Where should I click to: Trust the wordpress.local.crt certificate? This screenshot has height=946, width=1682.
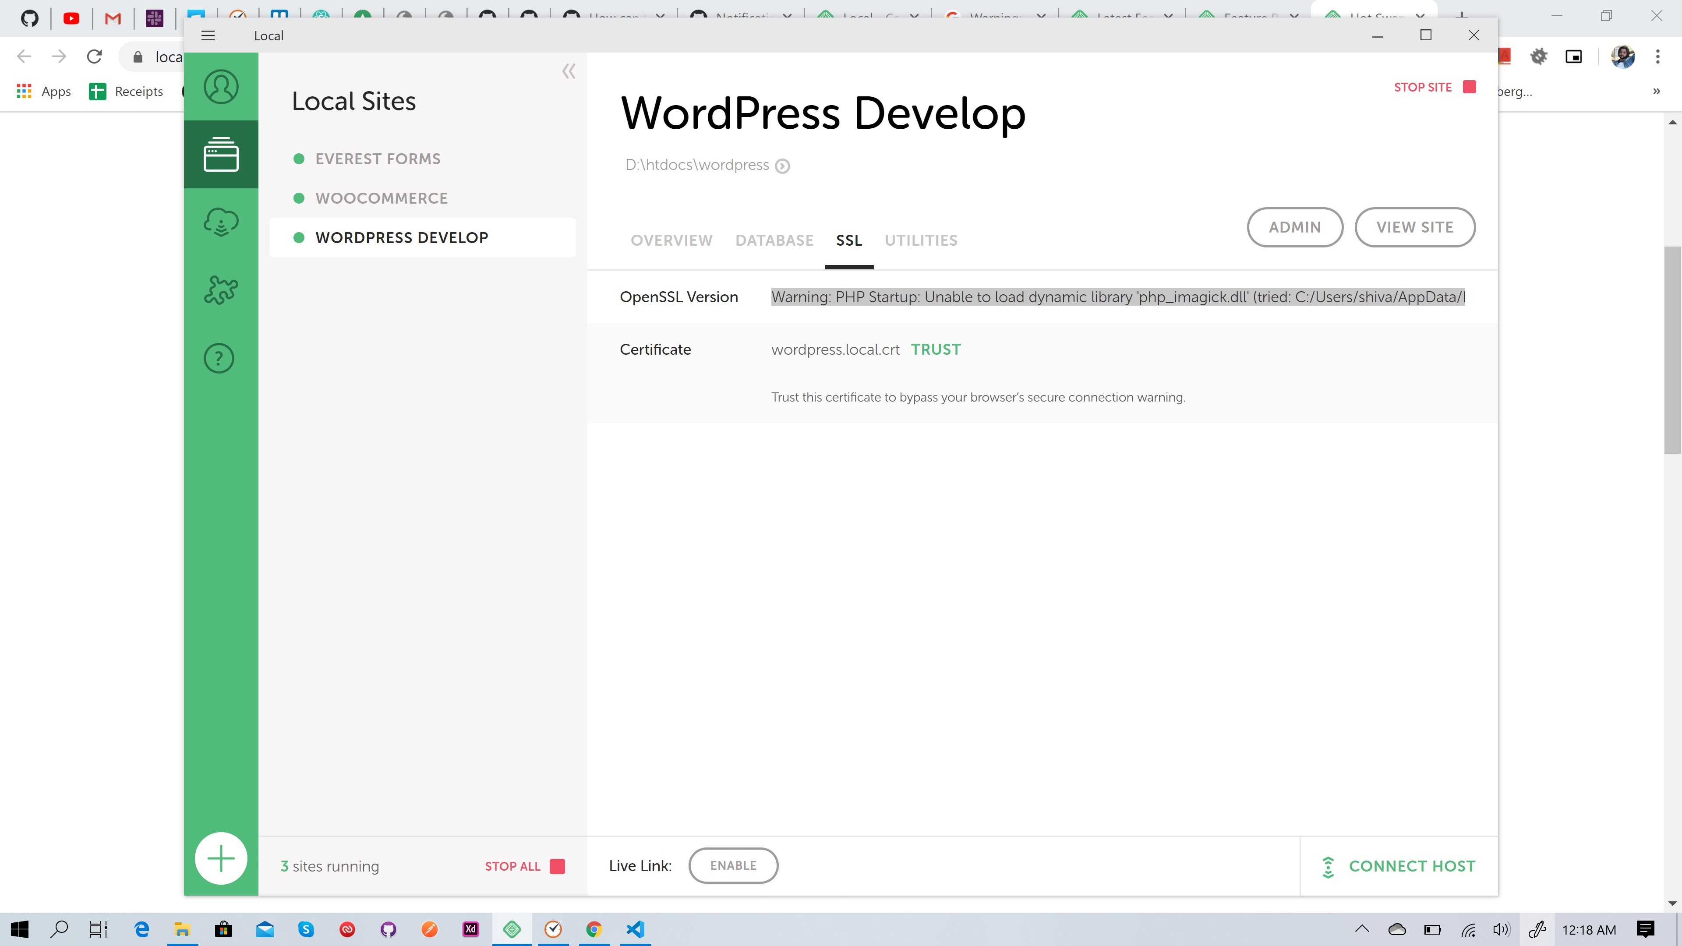936,349
